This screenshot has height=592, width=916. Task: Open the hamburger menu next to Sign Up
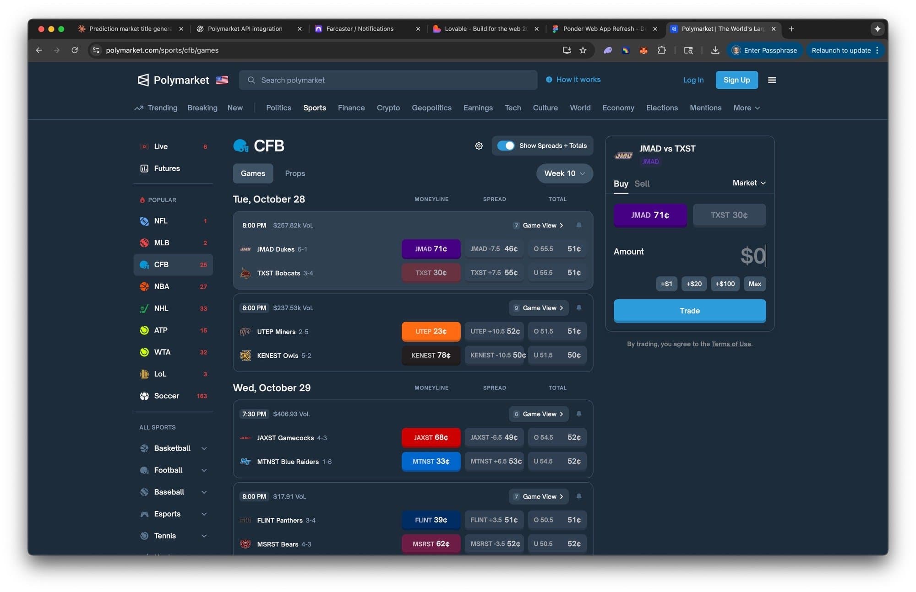tap(772, 80)
